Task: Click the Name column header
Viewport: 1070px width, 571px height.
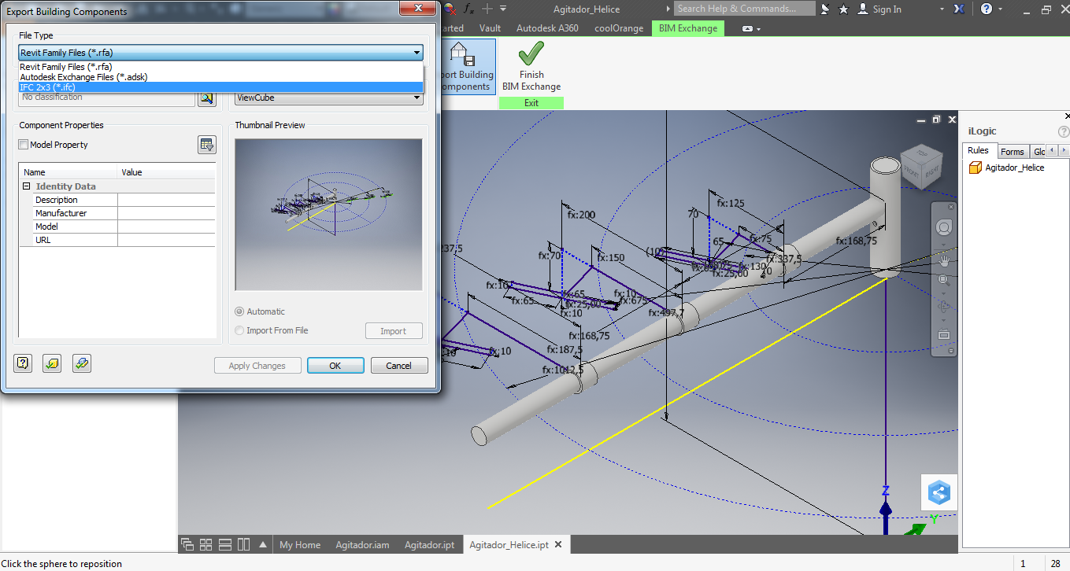Action: (x=68, y=172)
